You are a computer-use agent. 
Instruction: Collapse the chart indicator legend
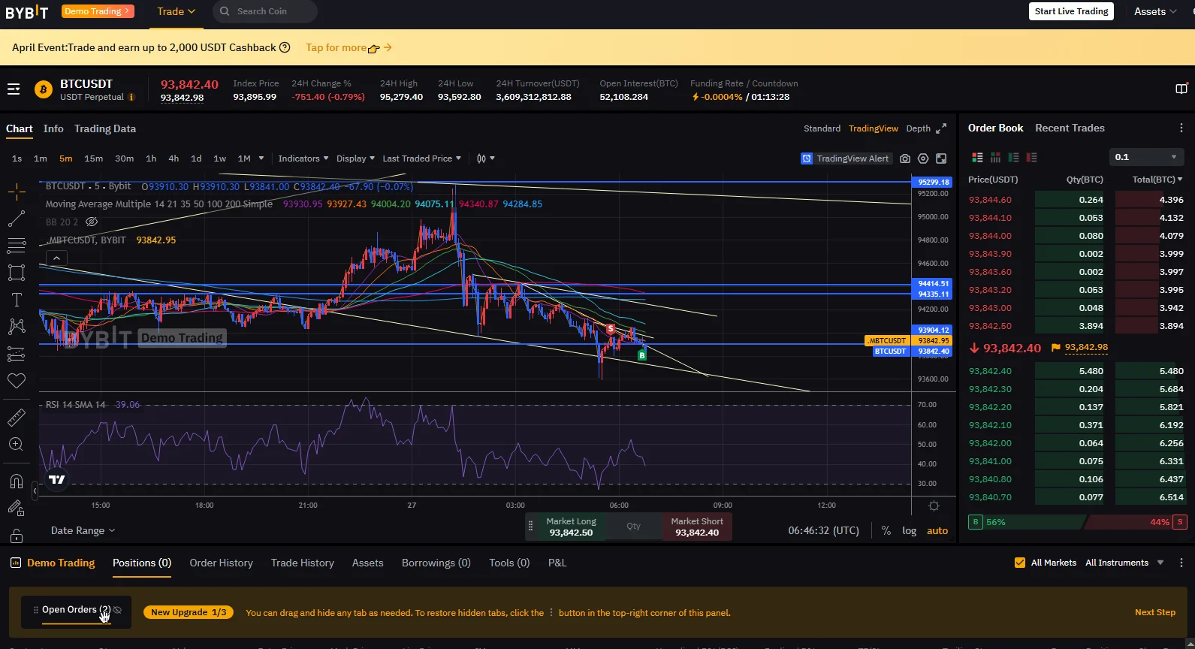(x=56, y=258)
